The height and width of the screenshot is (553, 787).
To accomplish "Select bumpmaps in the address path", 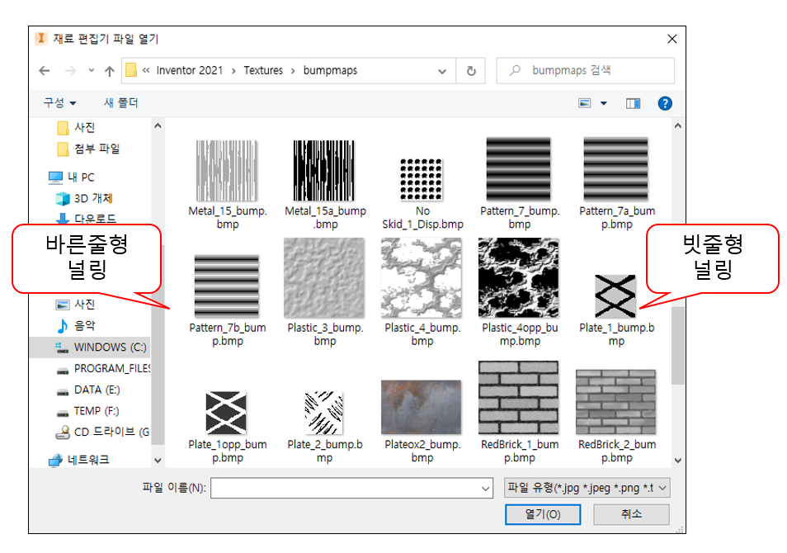I will click(x=330, y=70).
